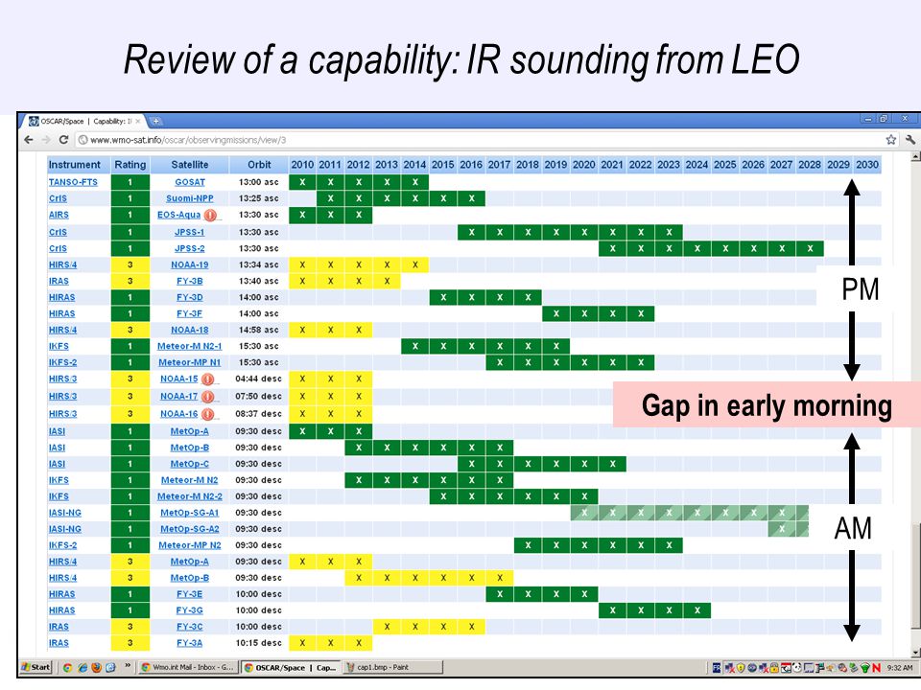Click the Rating column header
Viewport: 921px width, 690px height.
click(x=130, y=165)
